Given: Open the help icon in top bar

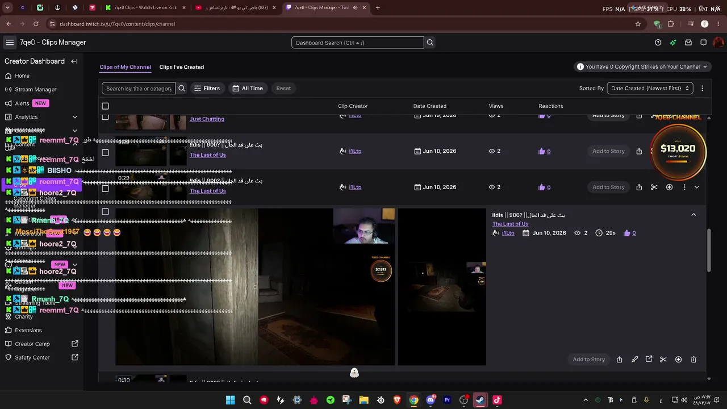Looking at the screenshot, I should pyautogui.click(x=658, y=43).
